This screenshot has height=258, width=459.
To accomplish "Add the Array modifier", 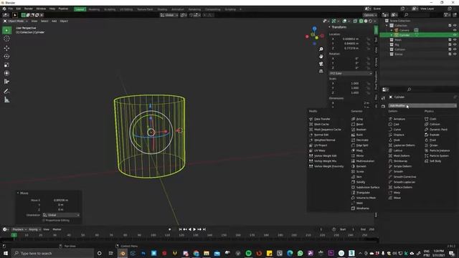I will [359, 119].
